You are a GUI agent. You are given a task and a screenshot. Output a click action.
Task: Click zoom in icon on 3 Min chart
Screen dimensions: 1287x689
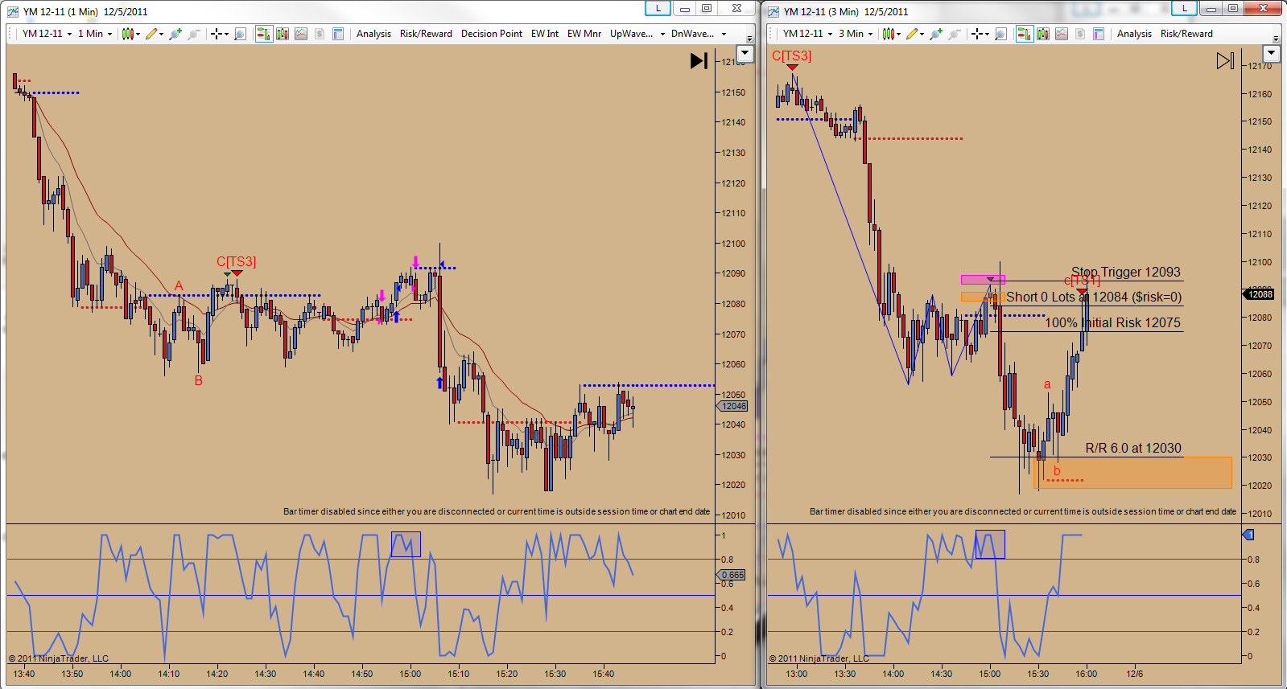pyautogui.click(x=936, y=34)
